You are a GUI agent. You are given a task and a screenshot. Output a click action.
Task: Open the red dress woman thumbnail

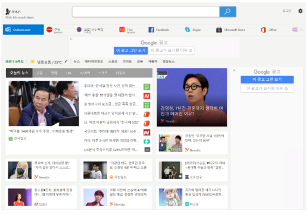20,197
